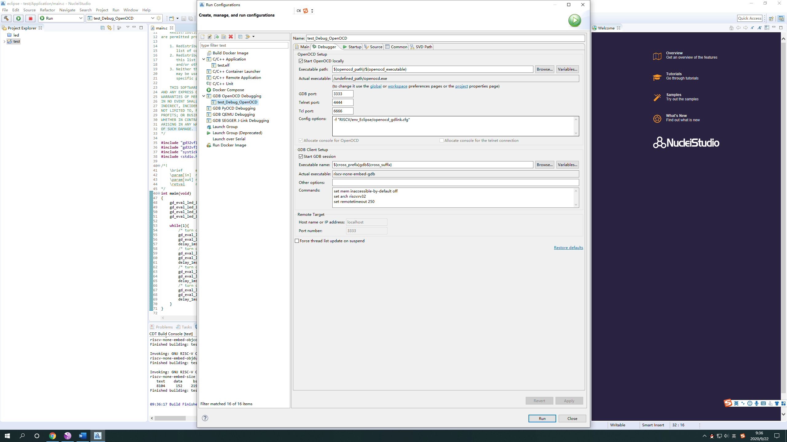Duplicate the selected launch configuration
787x442 pixels.
pyautogui.click(x=223, y=37)
